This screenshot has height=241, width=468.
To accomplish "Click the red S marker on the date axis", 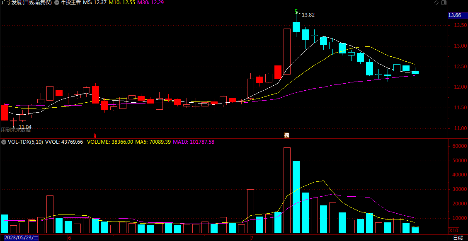I will pos(95,135).
